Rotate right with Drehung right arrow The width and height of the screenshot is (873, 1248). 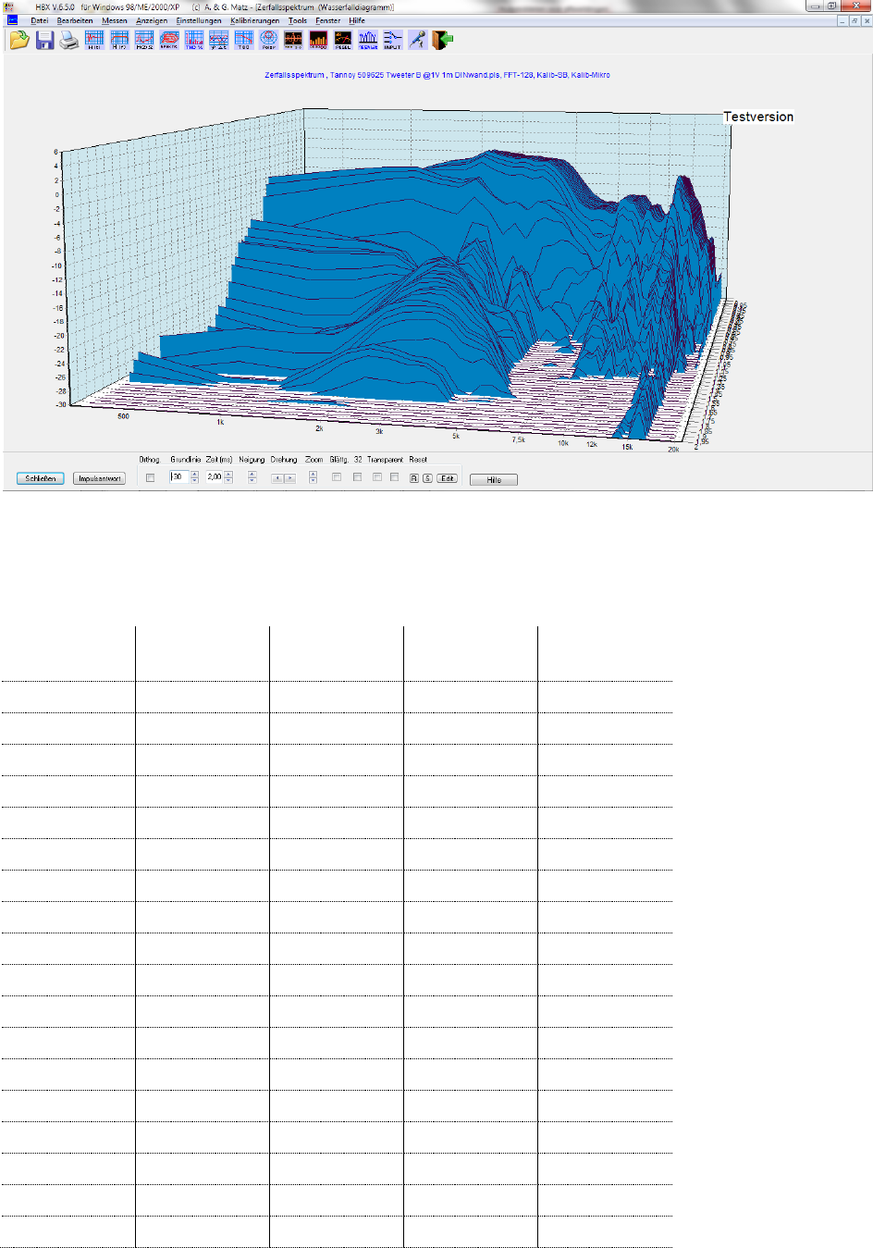289,478
